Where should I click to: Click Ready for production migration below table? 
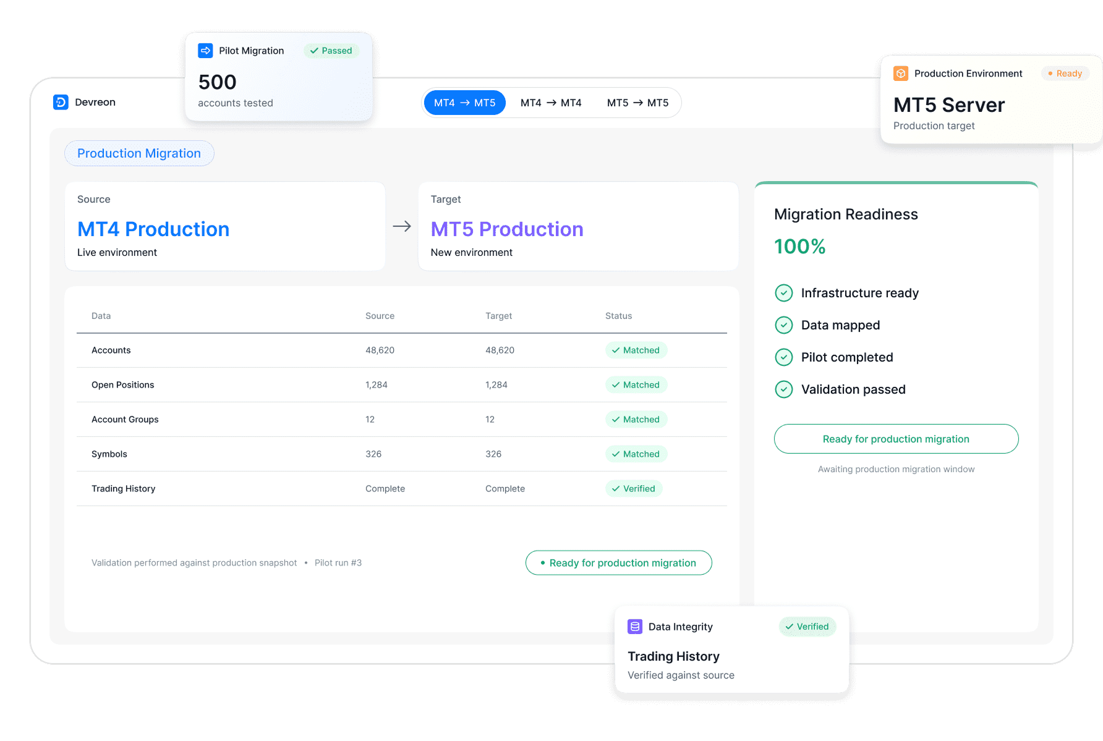618,563
